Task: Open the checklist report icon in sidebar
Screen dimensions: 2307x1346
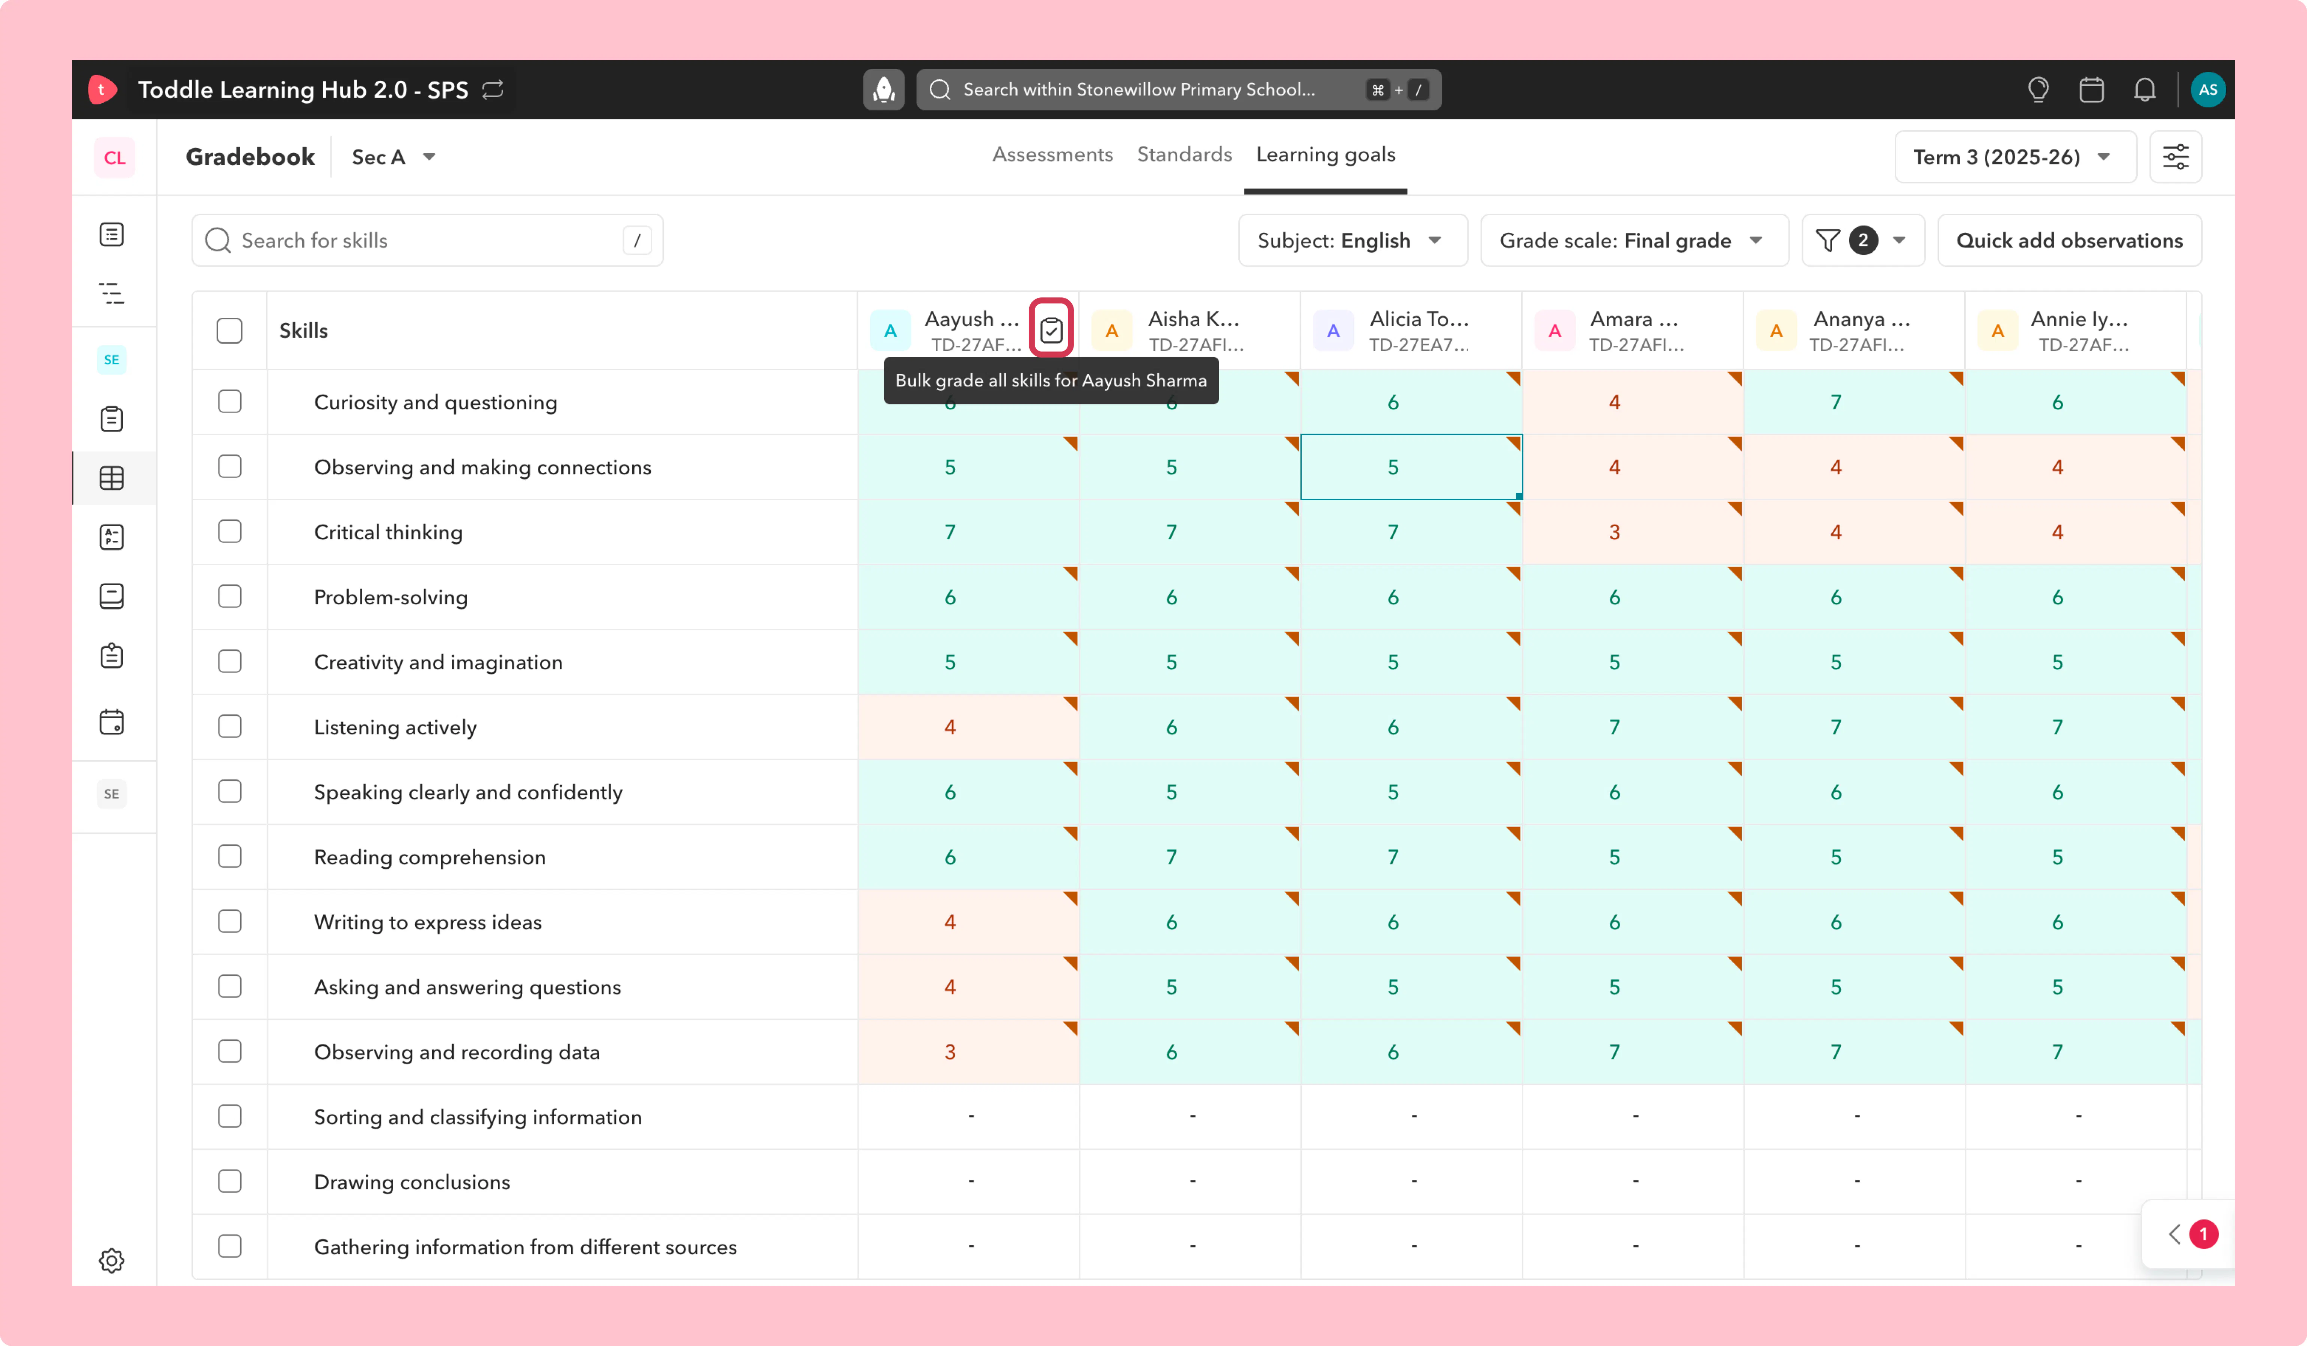Action: coord(112,537)
